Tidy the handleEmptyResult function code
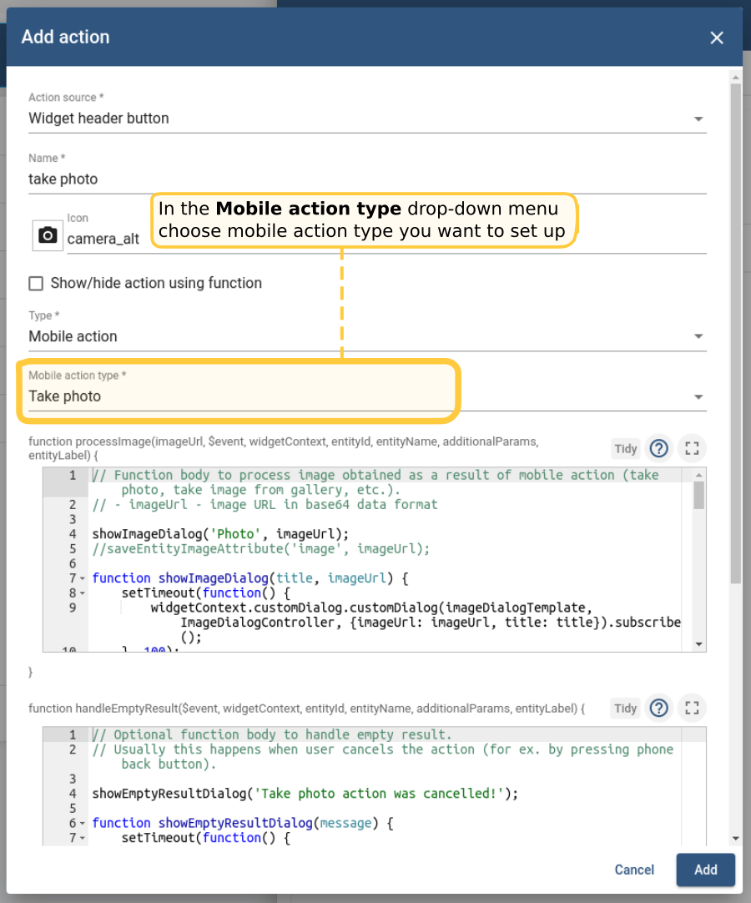The image size is (751, 903). tap(626, 709)
